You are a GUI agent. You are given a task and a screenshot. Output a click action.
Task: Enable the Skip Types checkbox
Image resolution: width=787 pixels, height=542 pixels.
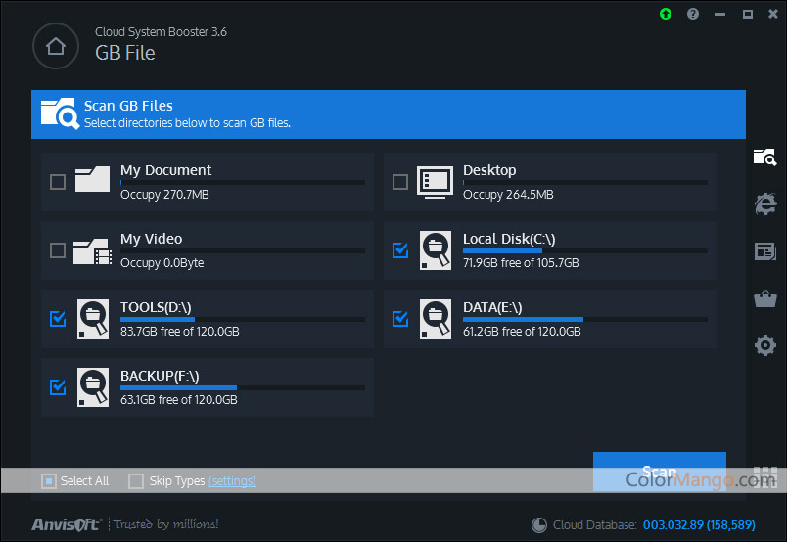pyautogui.click(x=137, y=481)
